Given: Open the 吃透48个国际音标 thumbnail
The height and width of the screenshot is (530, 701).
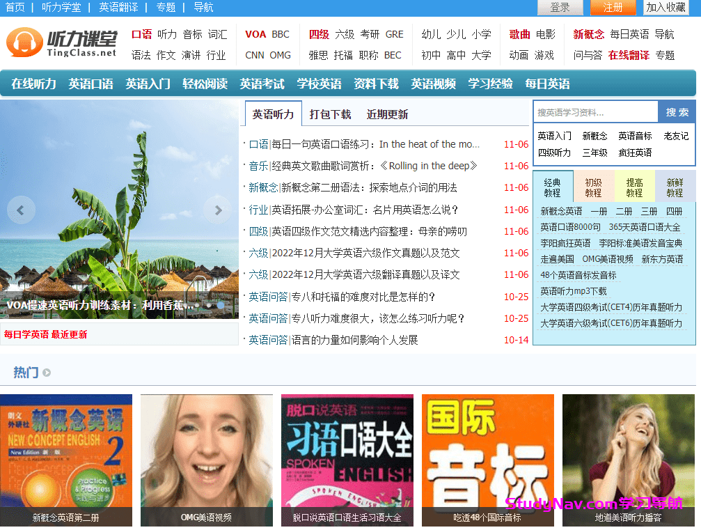Looking at the screenshot, I should click(487, 460).
